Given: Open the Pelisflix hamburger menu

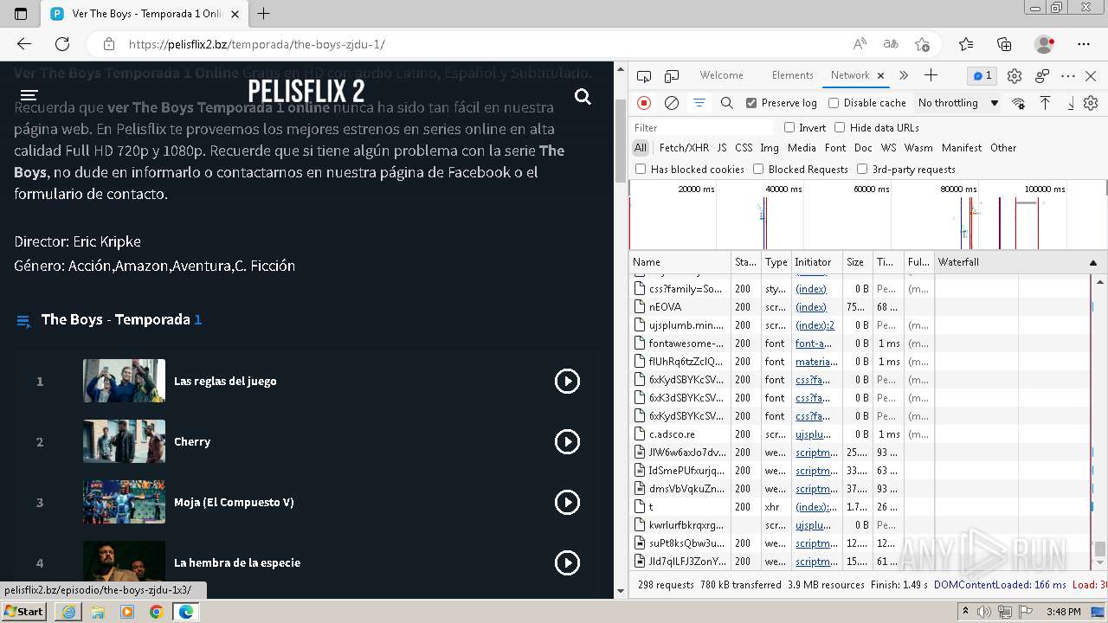Looking at the screenshot, I should coord(29,95).
